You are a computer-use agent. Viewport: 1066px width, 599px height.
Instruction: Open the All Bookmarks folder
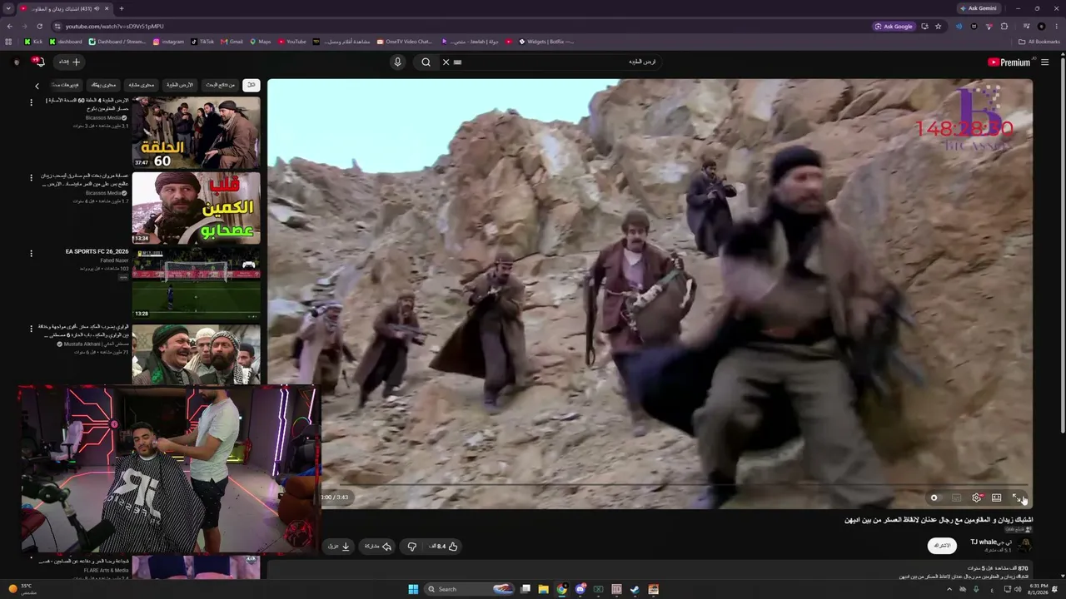[1039, 42]
